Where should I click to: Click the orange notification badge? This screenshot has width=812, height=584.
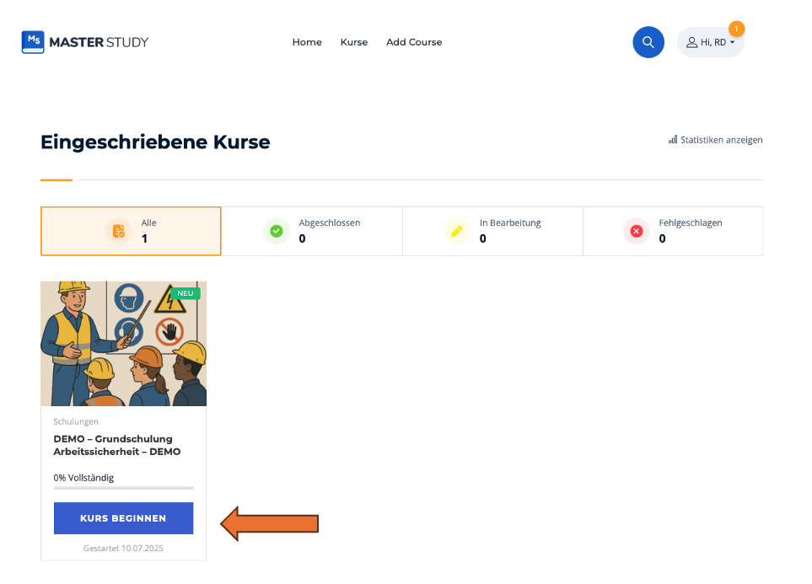coord(736,29)
